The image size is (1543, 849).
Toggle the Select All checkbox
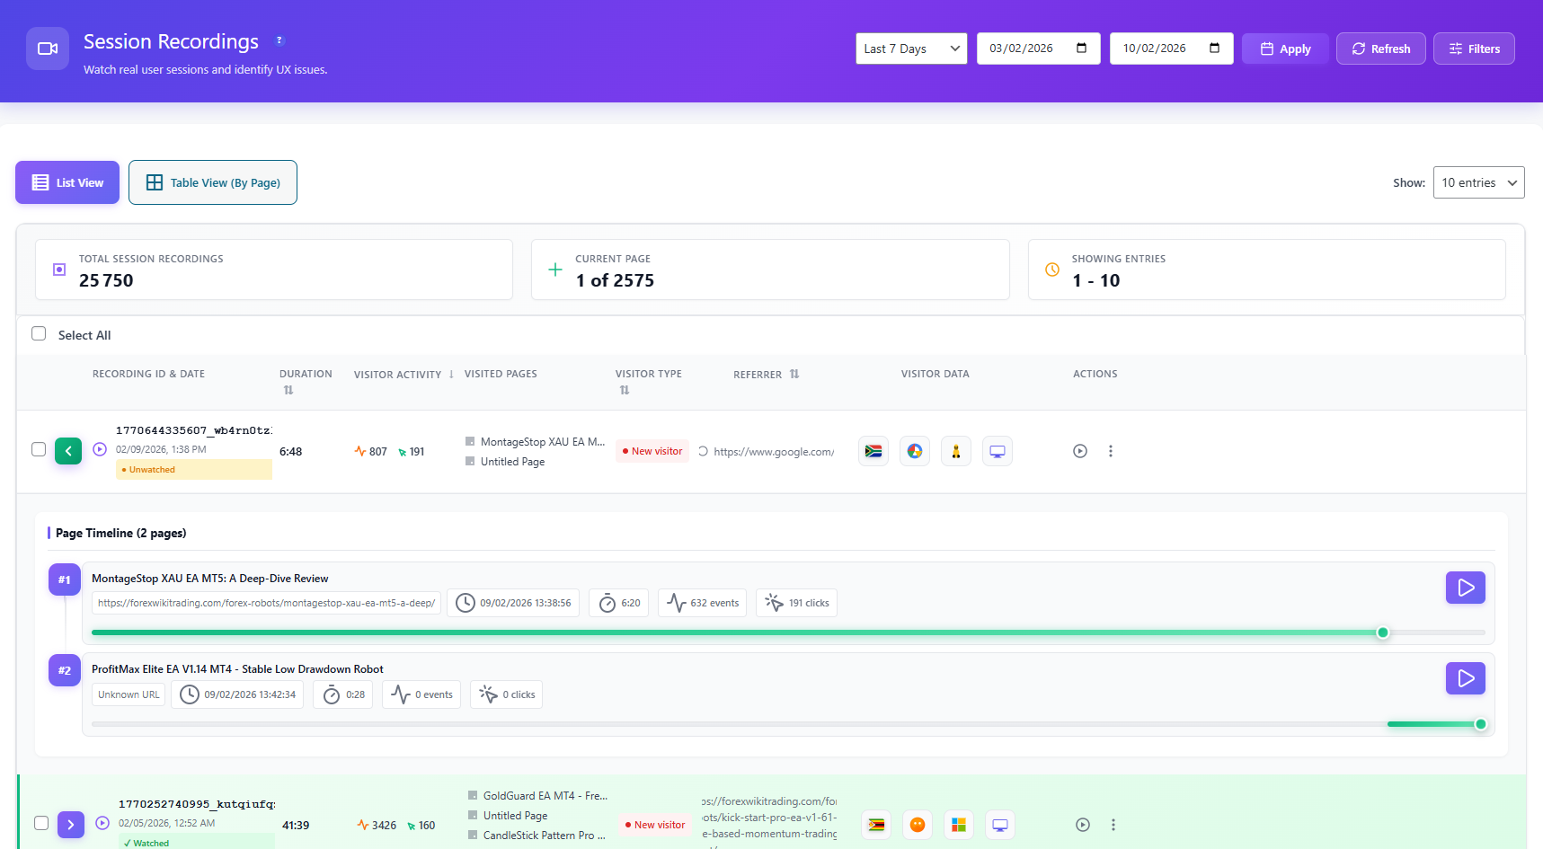(x=39, y=333)
